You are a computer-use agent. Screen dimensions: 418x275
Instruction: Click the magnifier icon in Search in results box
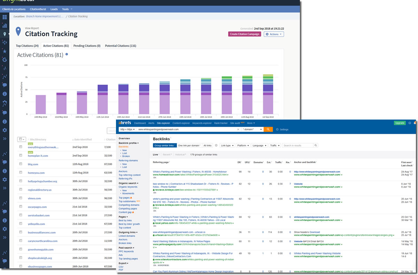click(316, 145)
